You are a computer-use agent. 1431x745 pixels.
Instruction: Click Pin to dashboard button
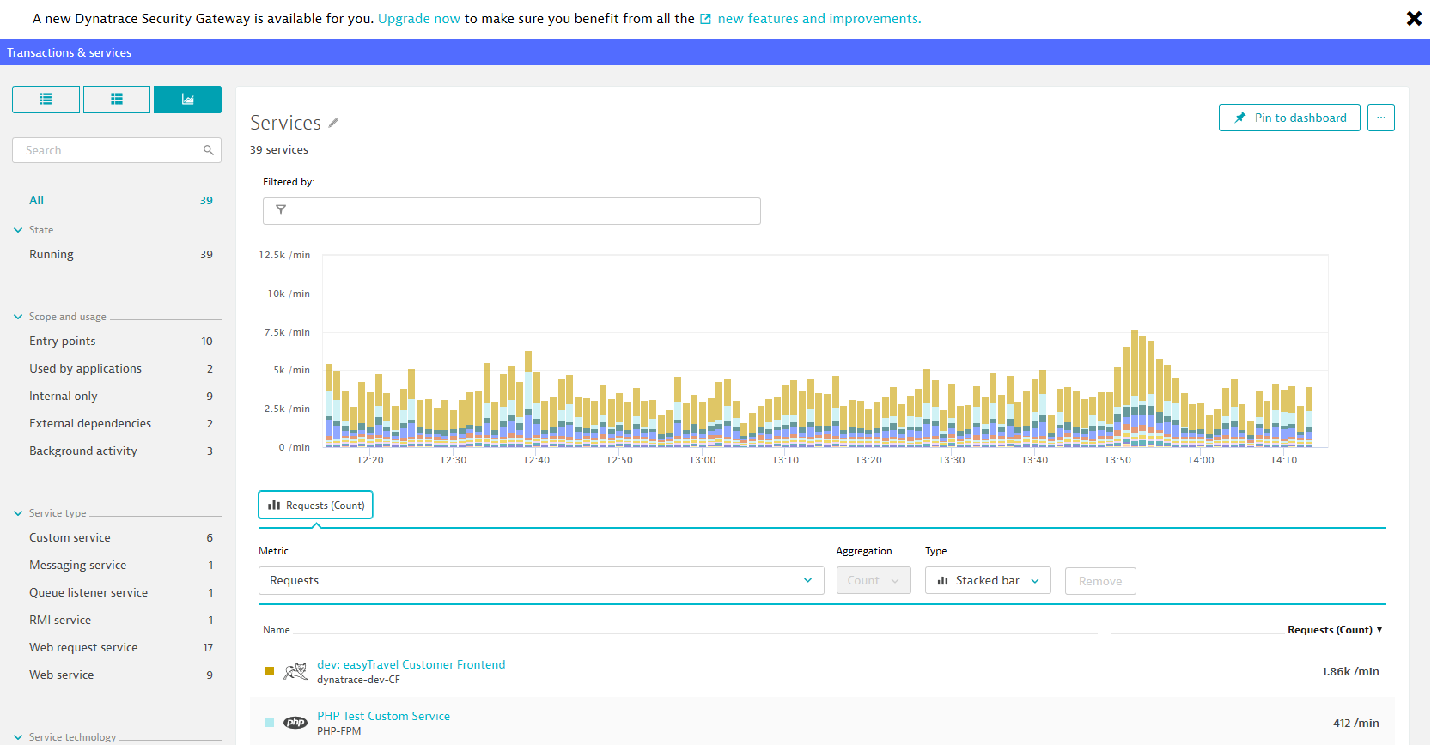pyautogui.click(x=1288, y=118)
